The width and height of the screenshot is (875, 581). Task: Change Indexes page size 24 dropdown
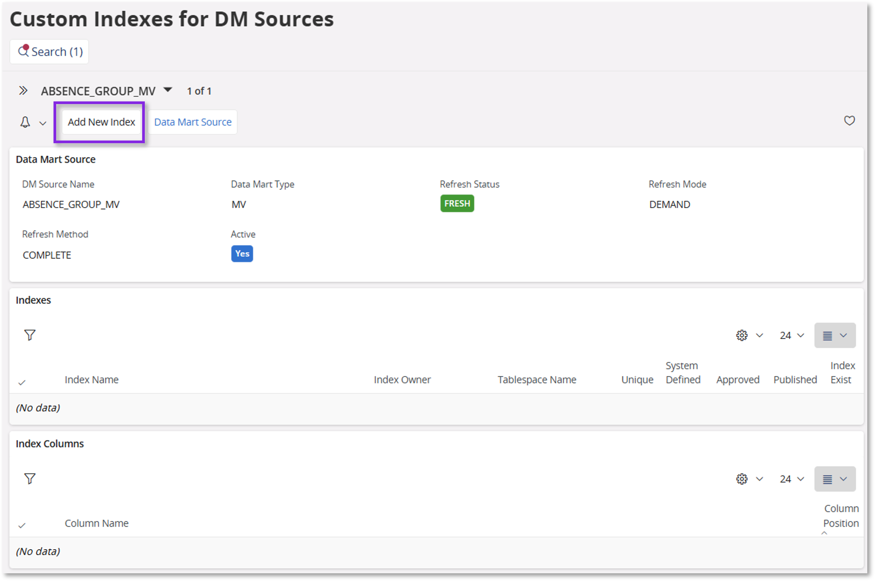click(x=792, y=335)
